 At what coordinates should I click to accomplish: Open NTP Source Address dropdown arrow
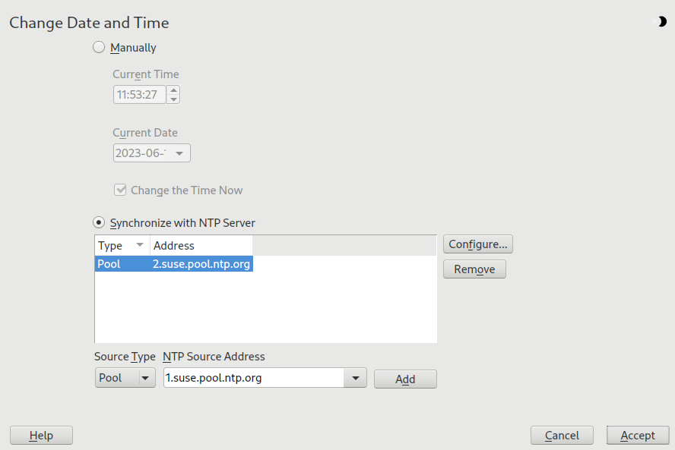pyautogui.click(x=355, y=378)
